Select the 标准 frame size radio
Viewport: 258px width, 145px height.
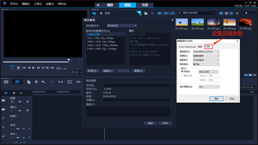click(x=182, y=71)
